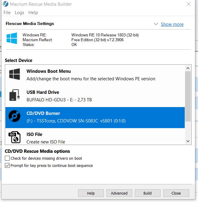Select the TSSTcorp CDDVDW SN-S083C entry
Image resolution: width=198 pixels, height=203 pixels.
tap(95, 118)
